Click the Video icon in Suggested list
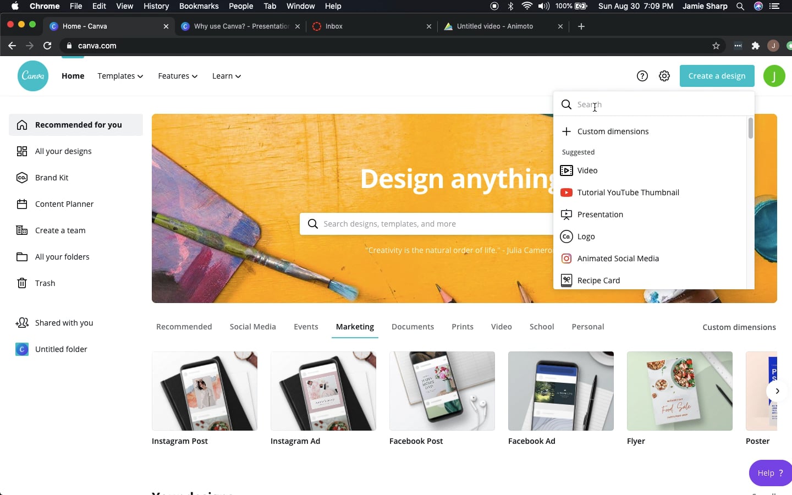The image size is (792, 495). 566,170
